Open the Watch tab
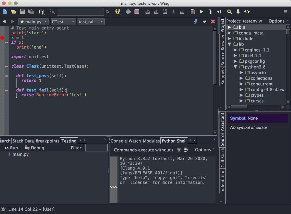Viewport: 291px width, 214px height. pyautogui.click(x=135, y=141)
